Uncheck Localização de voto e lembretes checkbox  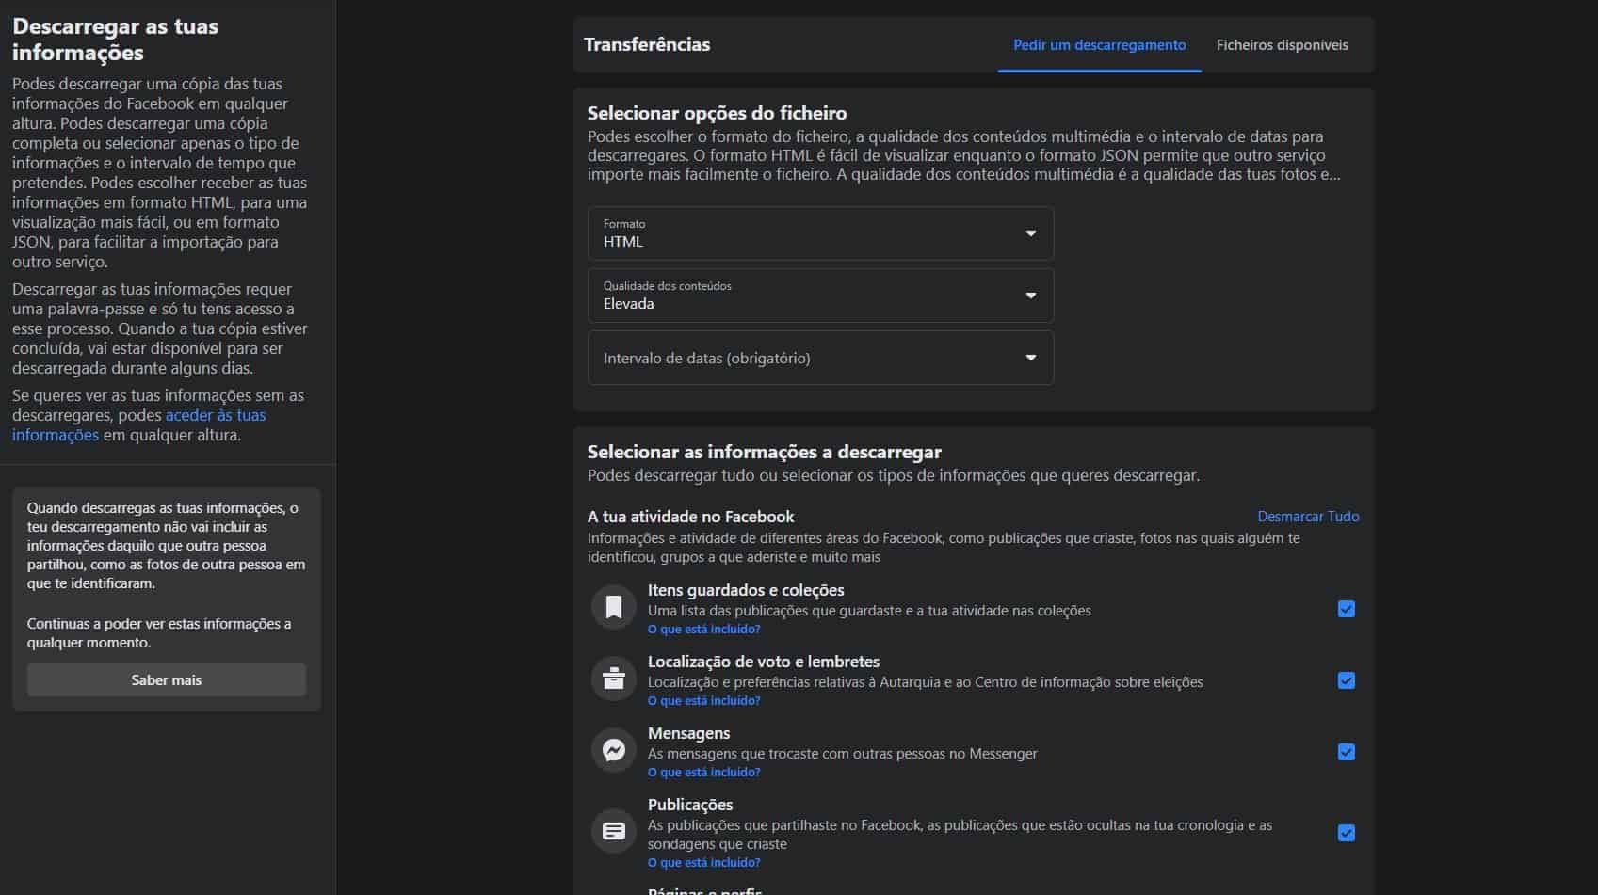click(1347, 680)
